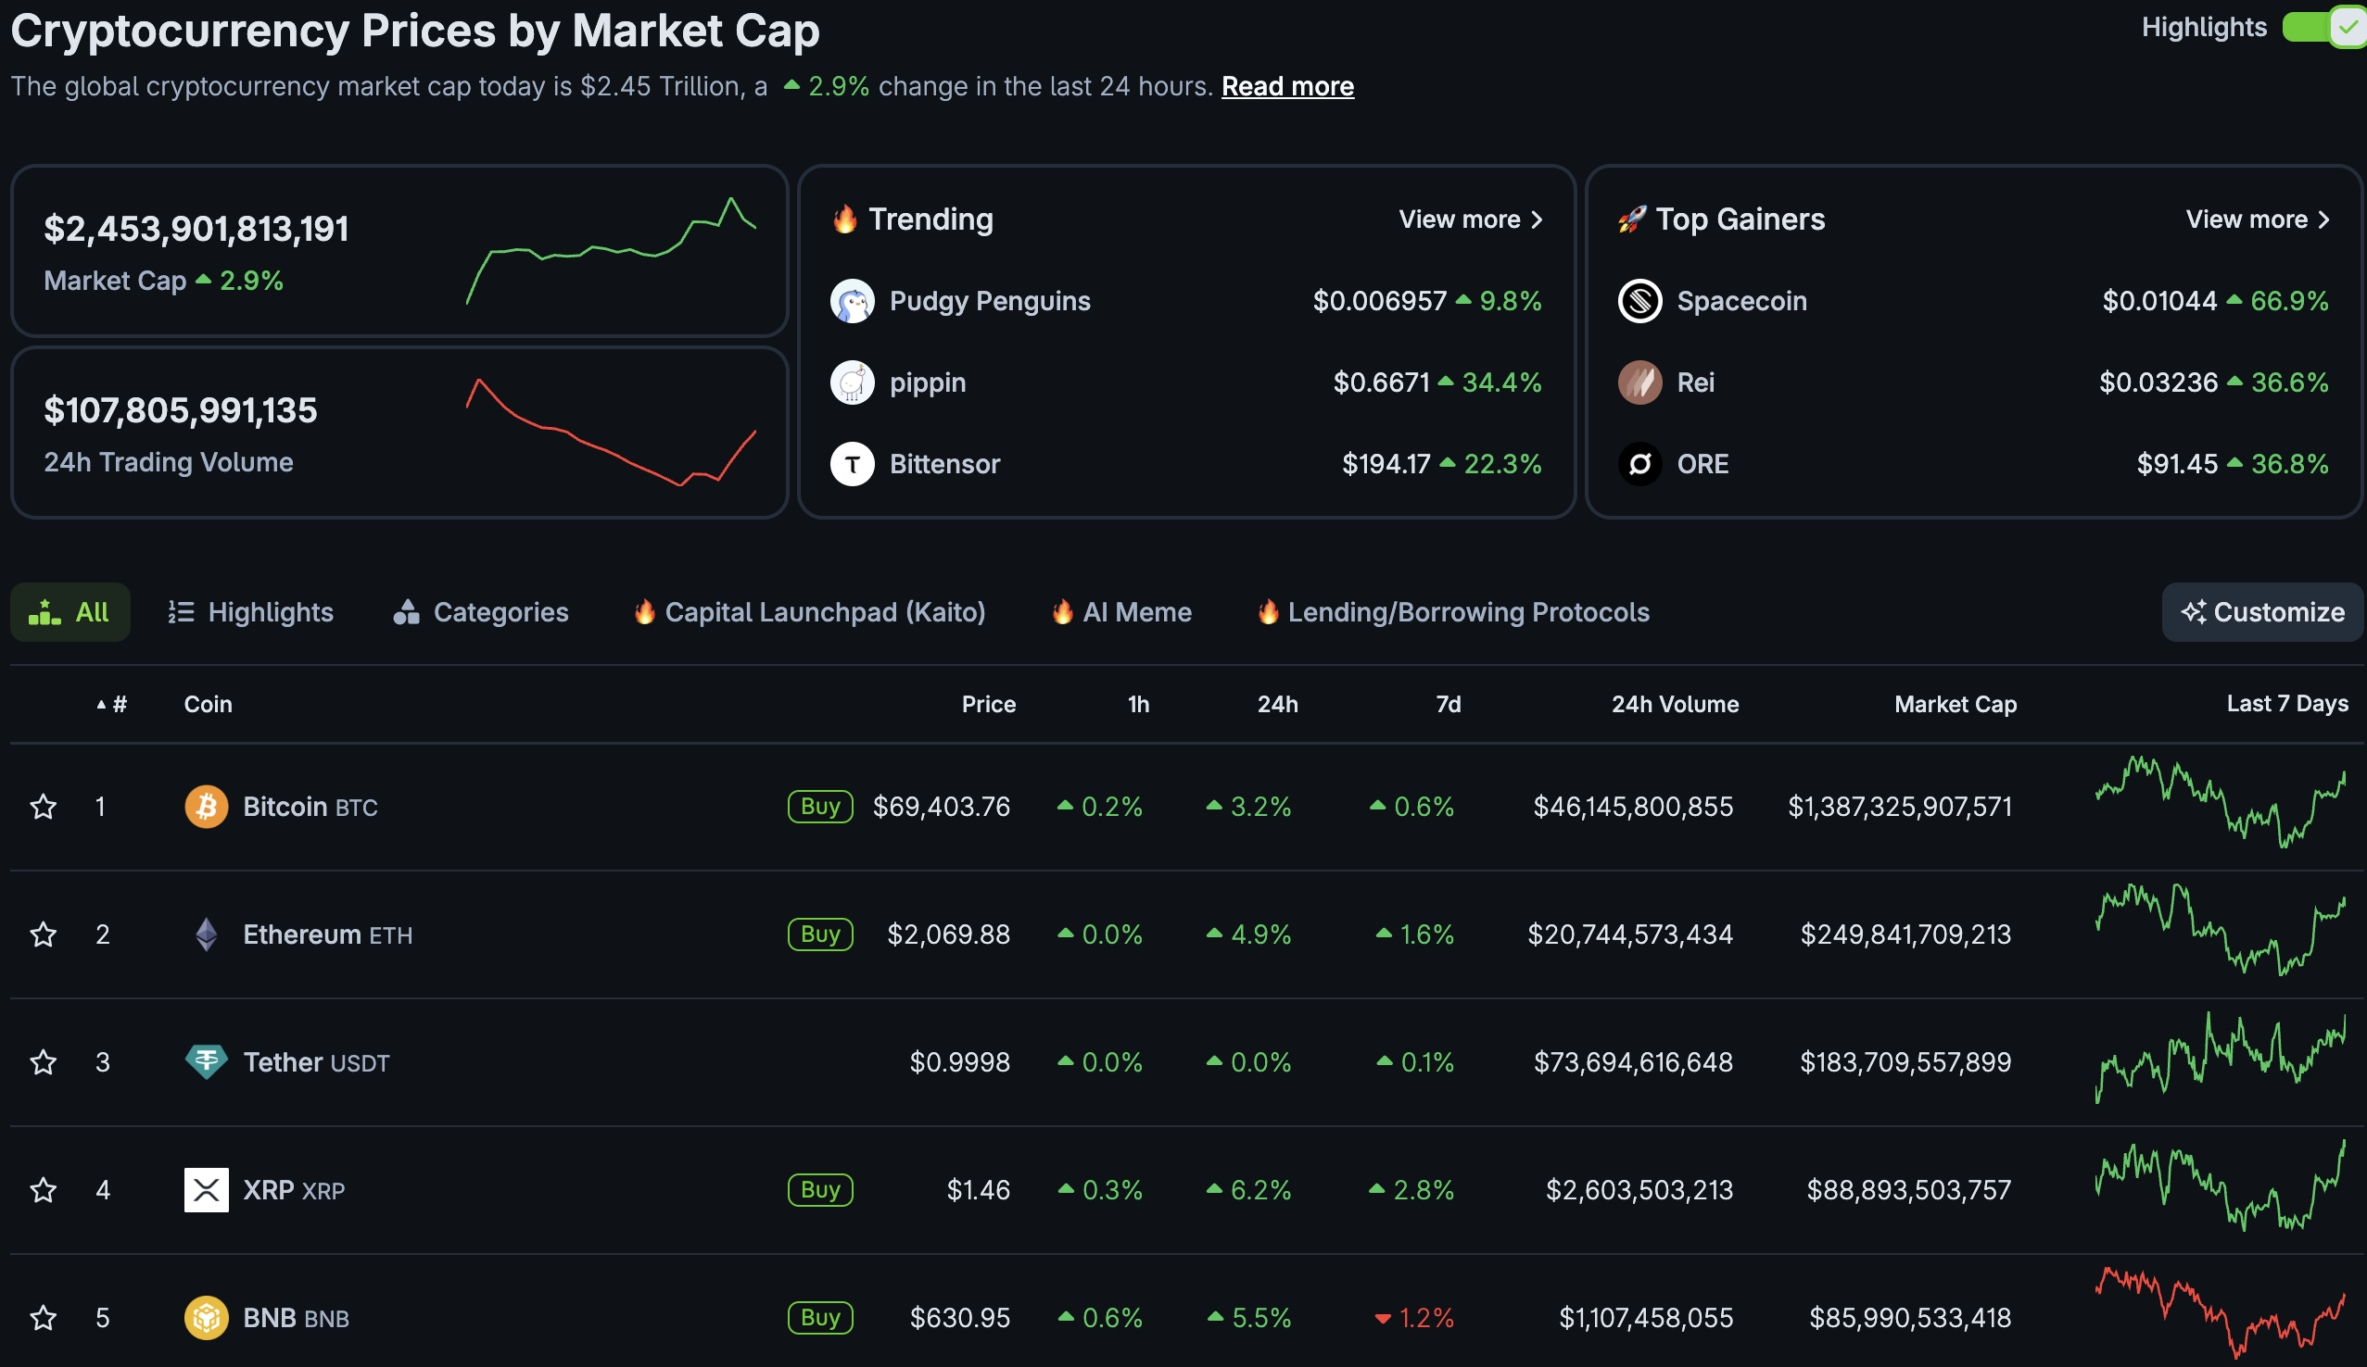Open Ethereum's last 7 days sparkline

2221,930
